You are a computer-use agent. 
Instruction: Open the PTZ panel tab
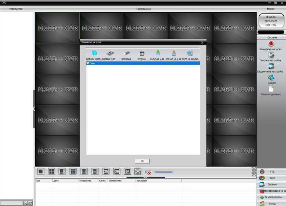tap(272, 172)
